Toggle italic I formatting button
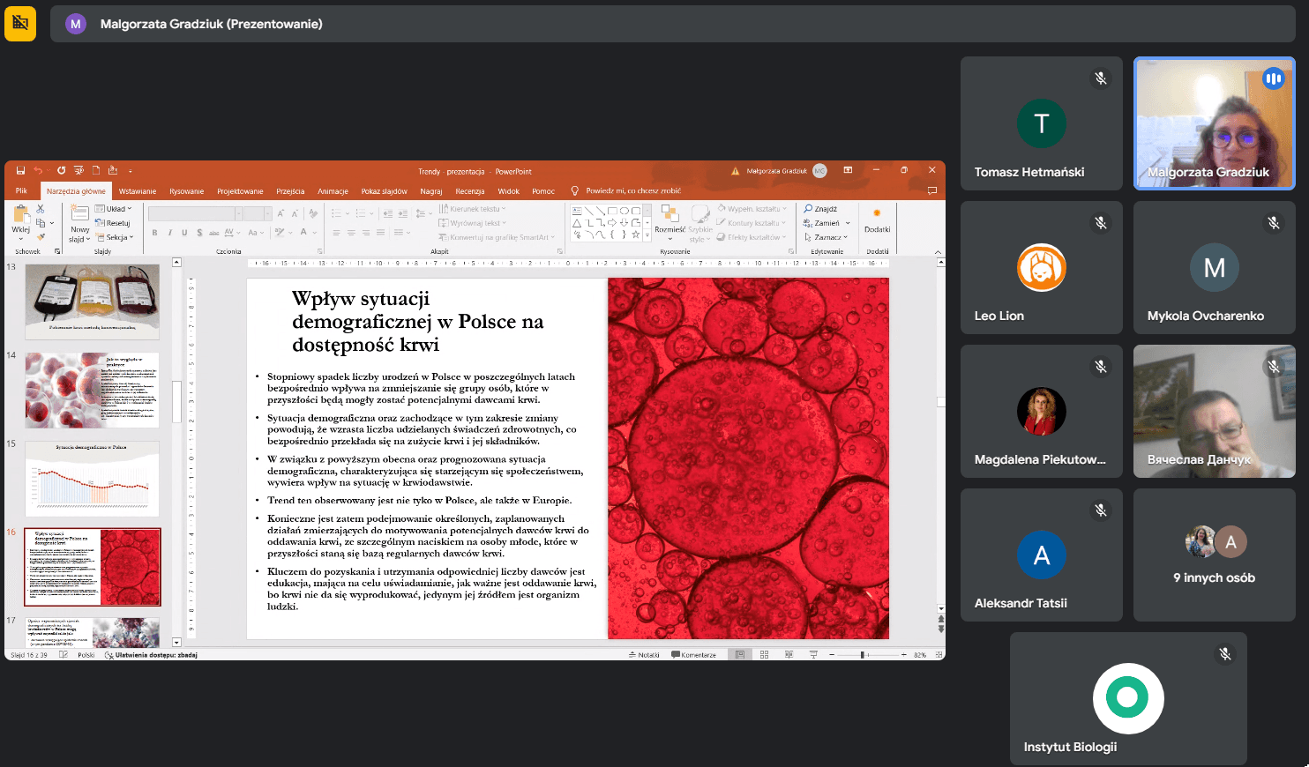Screen dimensions: 1309x767 pos(169,233)
